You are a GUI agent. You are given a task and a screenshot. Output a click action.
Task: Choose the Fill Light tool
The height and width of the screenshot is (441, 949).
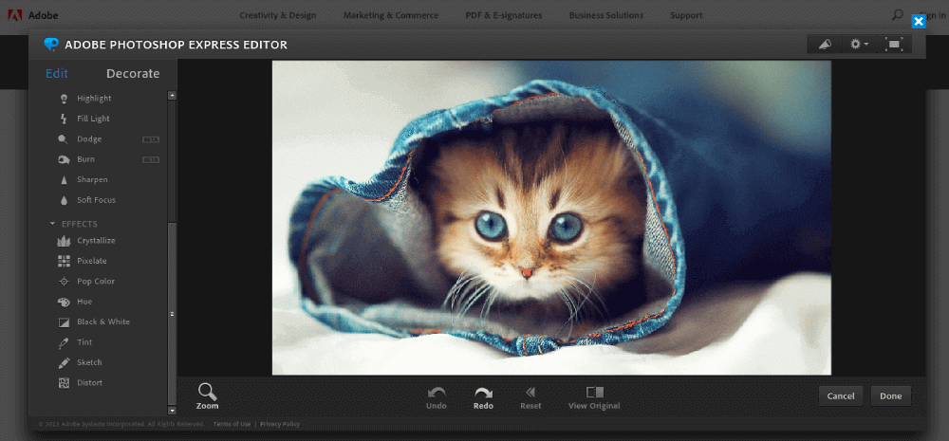tap(93, 119)
